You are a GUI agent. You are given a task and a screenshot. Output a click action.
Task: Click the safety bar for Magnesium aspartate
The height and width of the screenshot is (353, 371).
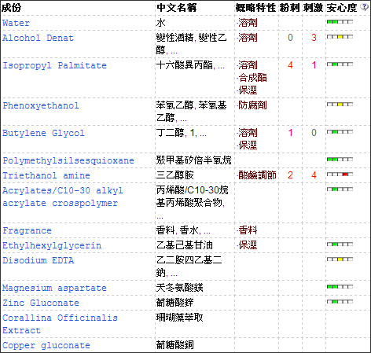click(x=340, y=287)
